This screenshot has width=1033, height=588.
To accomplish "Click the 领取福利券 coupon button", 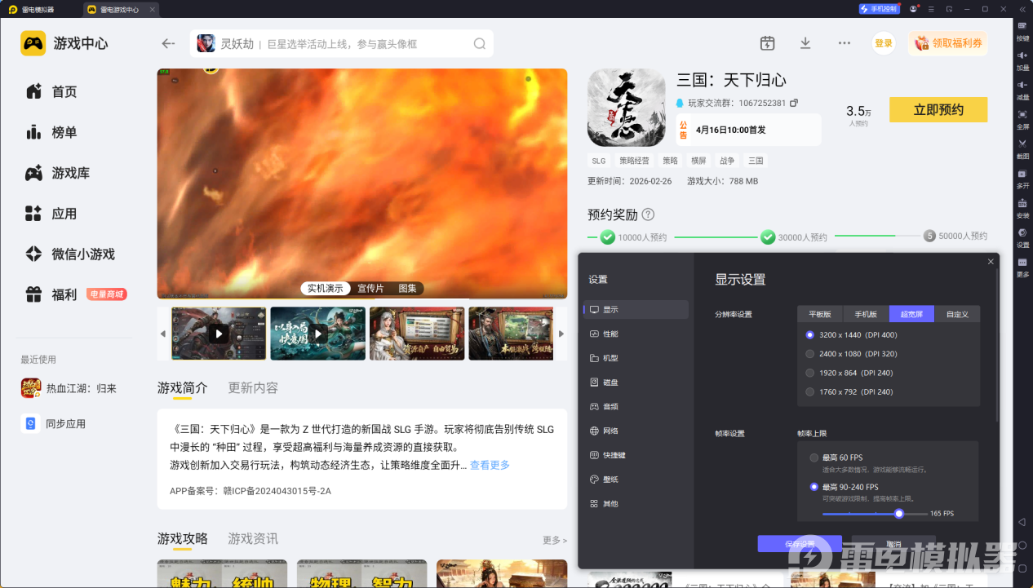I will (x=948, y=43).
